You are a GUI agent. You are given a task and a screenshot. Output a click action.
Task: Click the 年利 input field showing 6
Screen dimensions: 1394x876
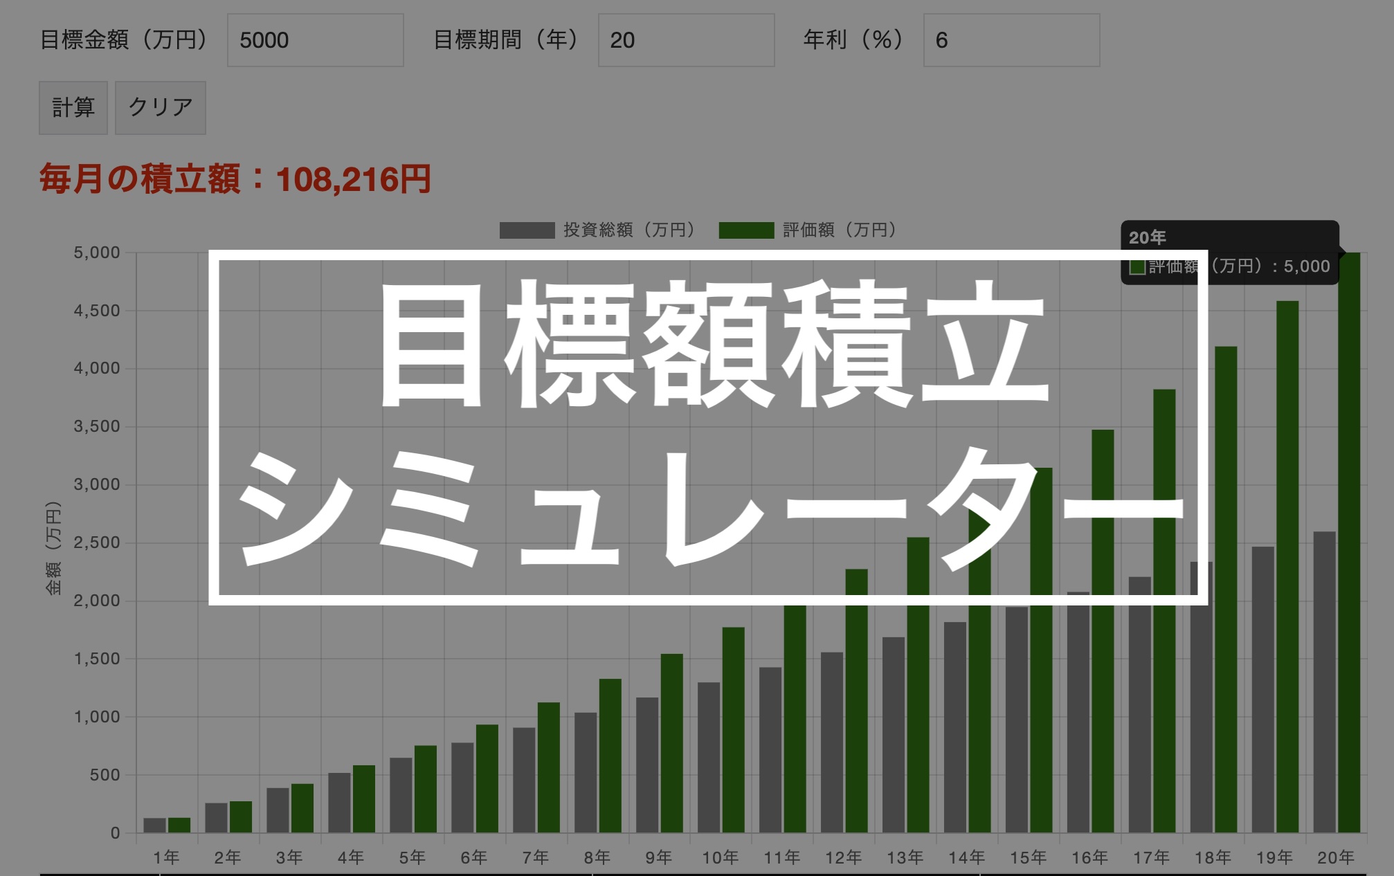pos(1011,40)
